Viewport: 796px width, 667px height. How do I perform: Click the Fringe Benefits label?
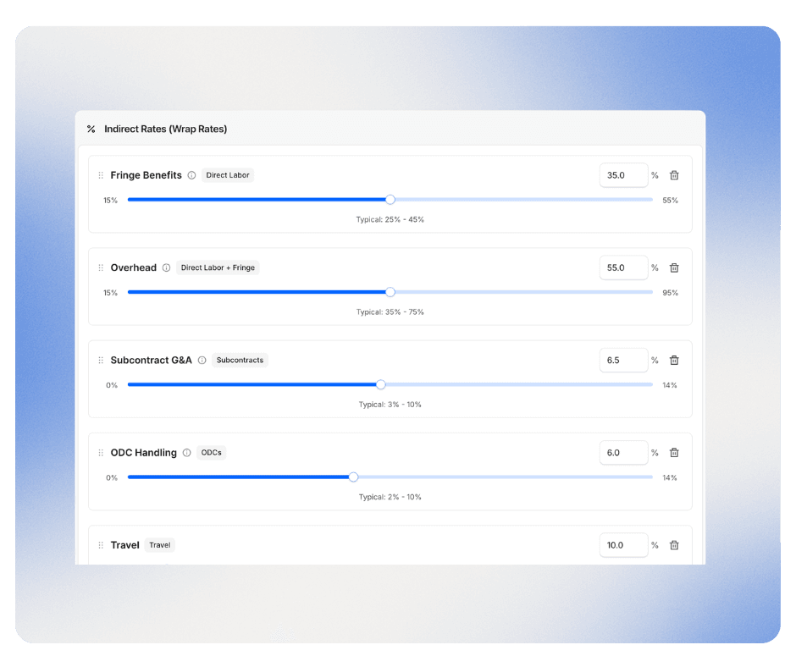pos(146,175)
